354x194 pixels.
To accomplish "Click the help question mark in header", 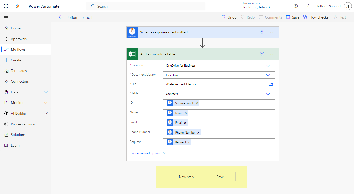I will (308, 6).
